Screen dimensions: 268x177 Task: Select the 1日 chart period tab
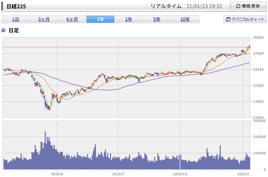click(16, 19)
